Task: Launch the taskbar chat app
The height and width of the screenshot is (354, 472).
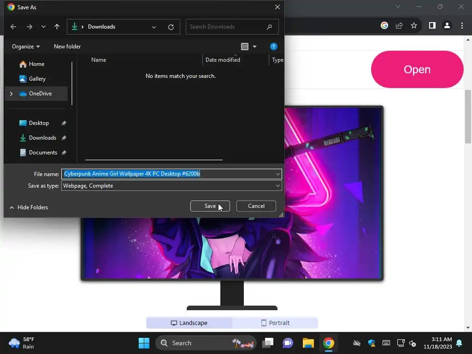Action: click(x=288, y=343)
